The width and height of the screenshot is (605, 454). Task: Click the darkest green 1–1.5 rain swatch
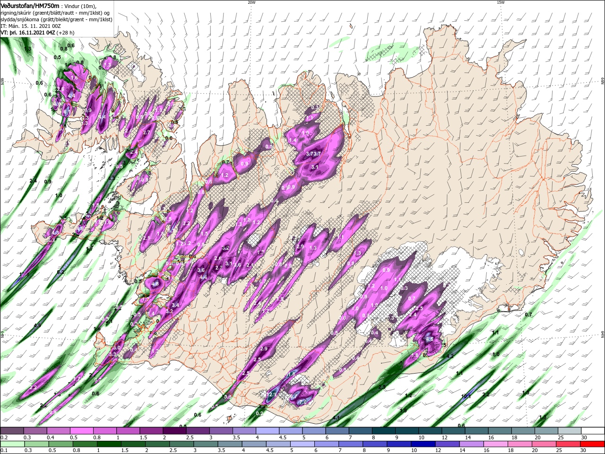[x=108, y=444]
